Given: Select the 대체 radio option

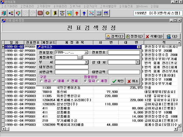Looking at the screenshot, I should (55, 81).
